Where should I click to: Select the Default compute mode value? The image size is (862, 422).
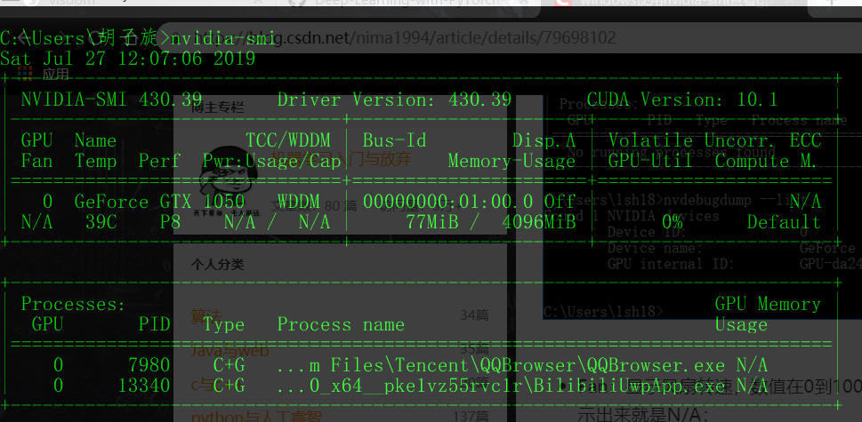click(x=784, y=222)
